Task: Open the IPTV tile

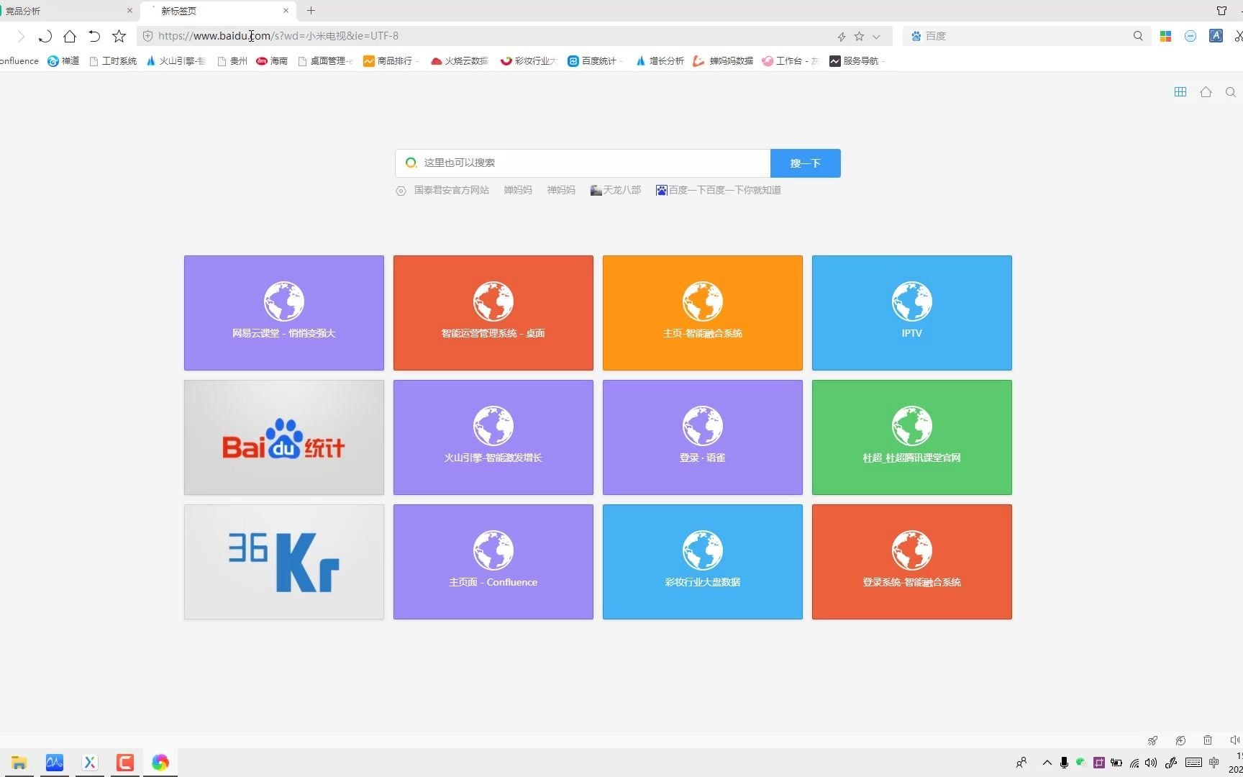Action: pos(912,313)
